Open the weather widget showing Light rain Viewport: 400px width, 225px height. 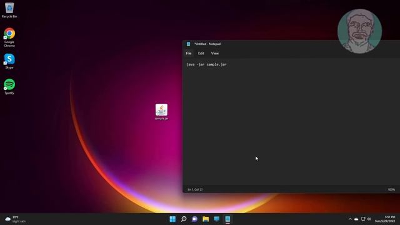pyautogui.click(x=15, y=219)
